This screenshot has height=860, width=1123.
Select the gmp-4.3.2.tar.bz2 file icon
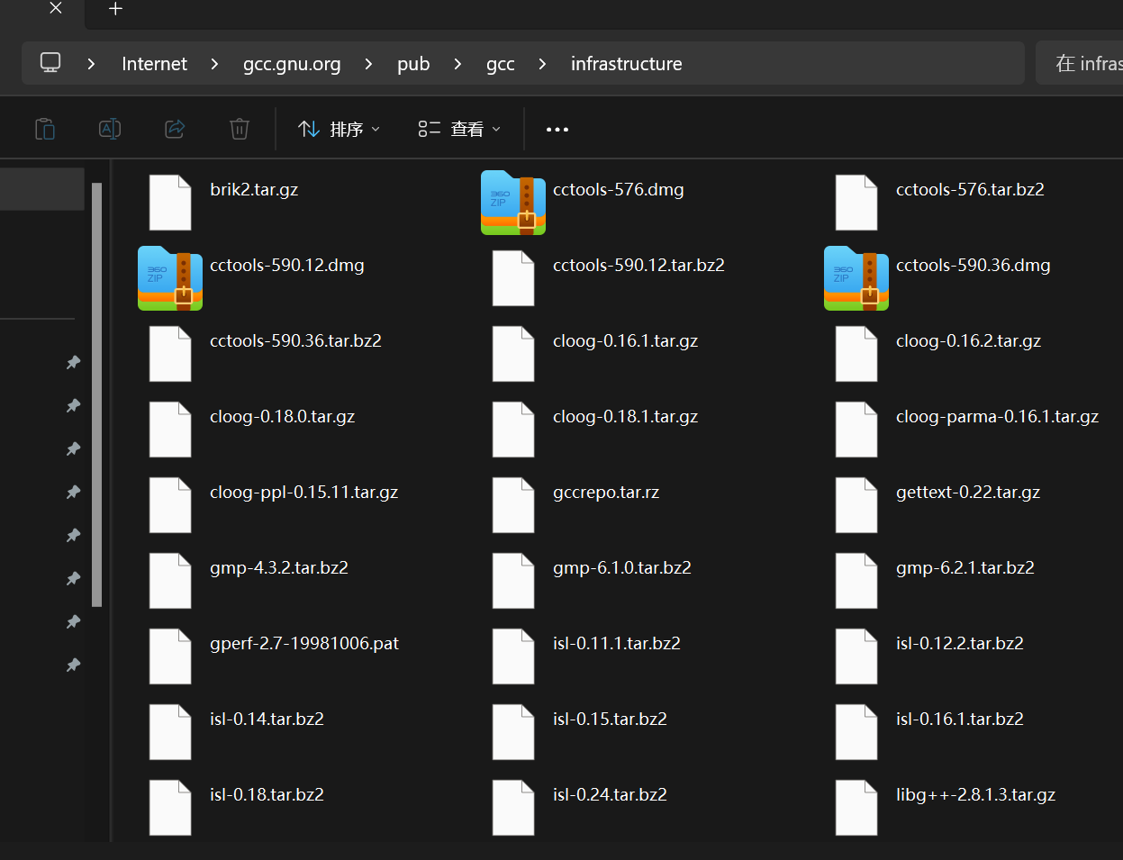(170, 581)
